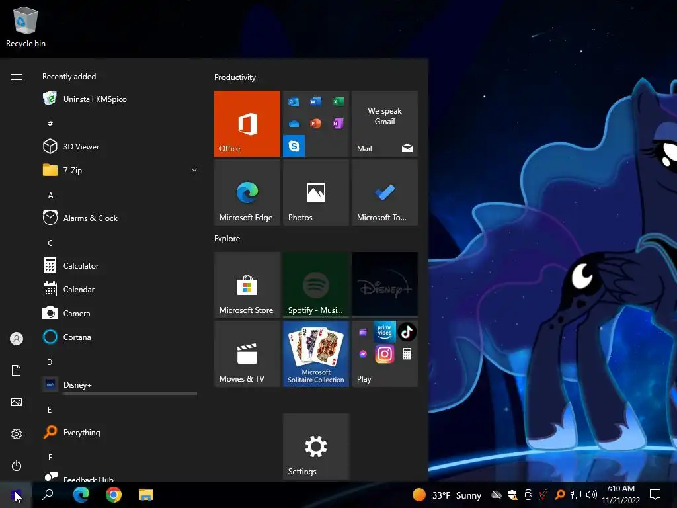Launch the Microsoft Edge tile
The image size is (677, 508).
tap(247, 192)
